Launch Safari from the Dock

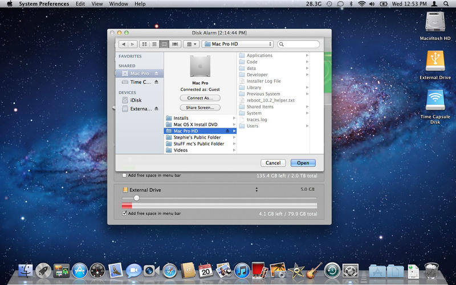coord(169,271)
